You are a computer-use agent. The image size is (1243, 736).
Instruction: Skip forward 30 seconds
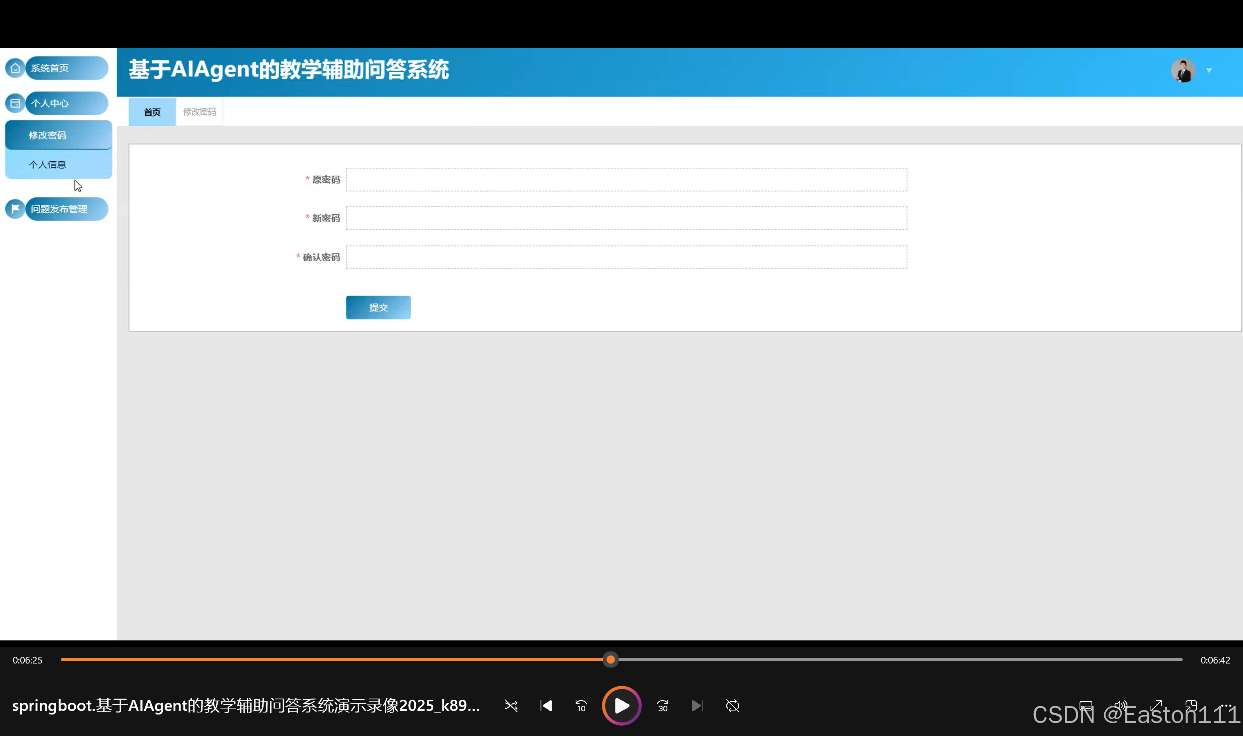(663, 706)
